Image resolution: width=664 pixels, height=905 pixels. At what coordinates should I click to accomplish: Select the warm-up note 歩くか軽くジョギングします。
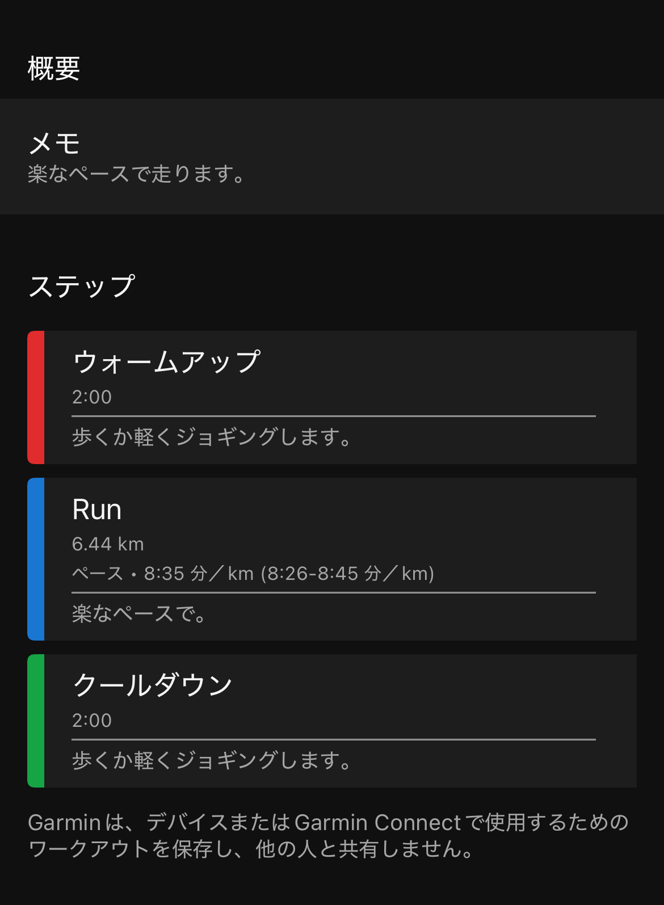212,437
